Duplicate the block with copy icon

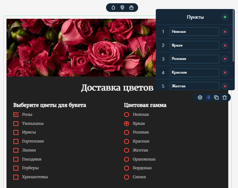[x=216, y=97]
